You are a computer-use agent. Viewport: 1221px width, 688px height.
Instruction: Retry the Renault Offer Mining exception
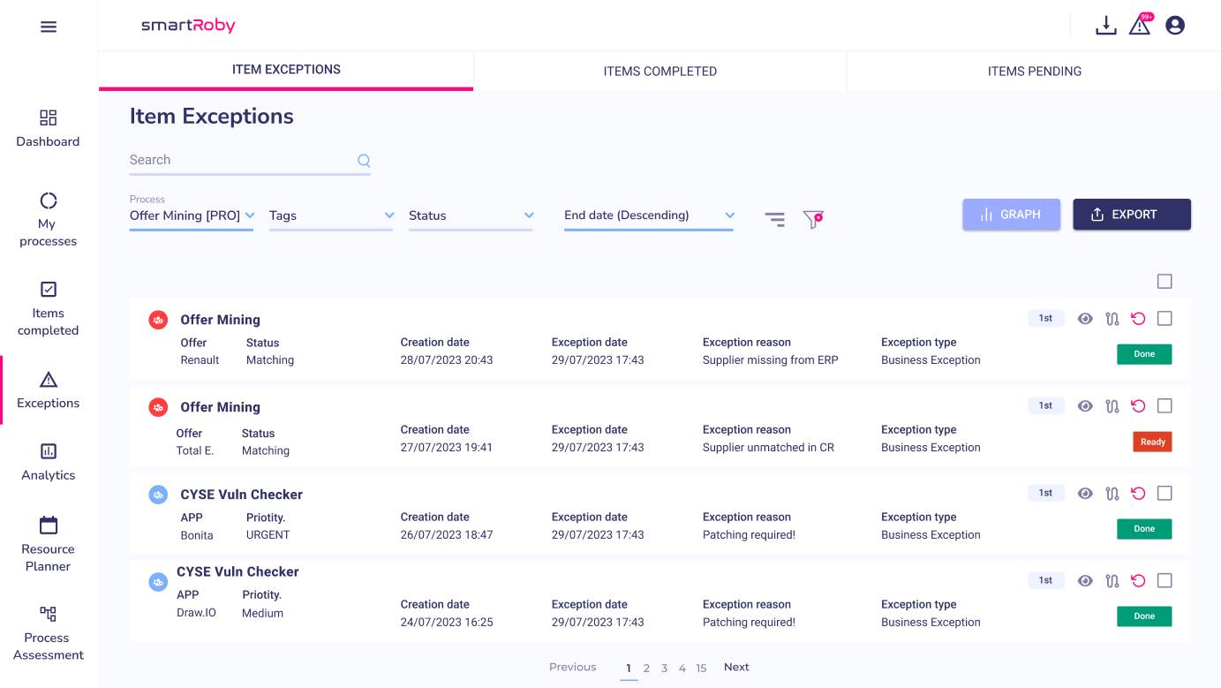[1138, 318]
